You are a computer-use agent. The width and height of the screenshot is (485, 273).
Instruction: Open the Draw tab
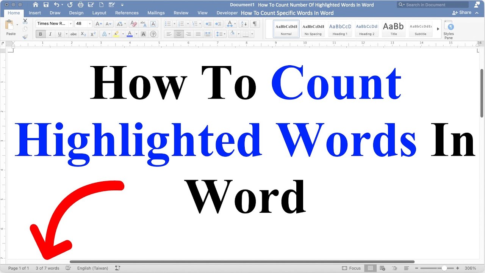click(x=55, y=13)
